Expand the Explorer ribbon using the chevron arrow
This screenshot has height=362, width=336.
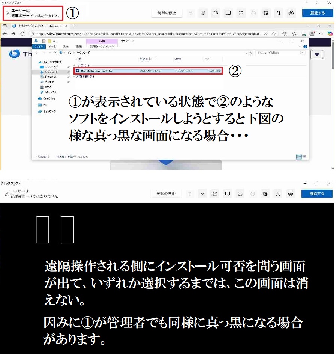click(x=301, y=47)
